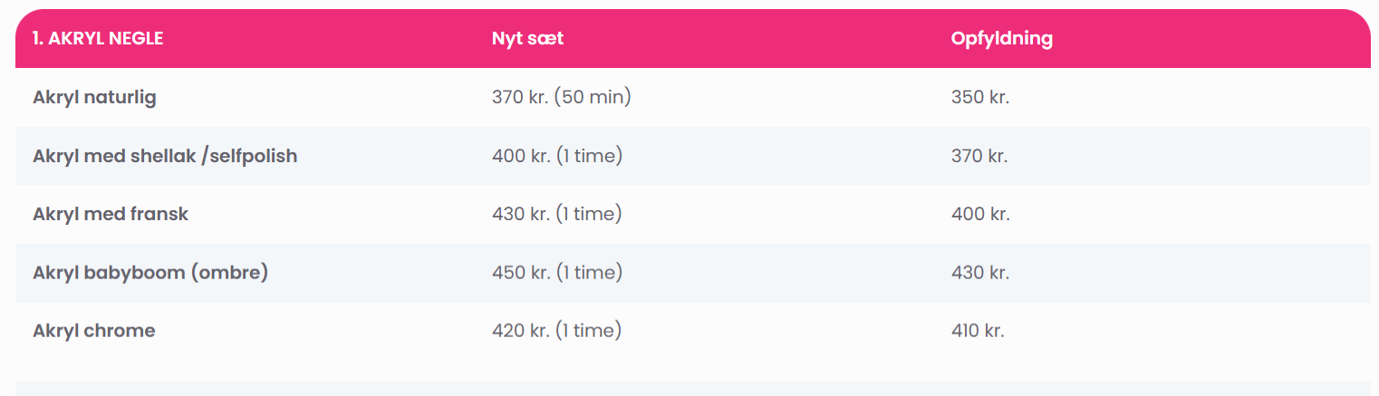Click the '400 kr.' refill price for fransk
1379x396 pixels.
pos(980,215)
